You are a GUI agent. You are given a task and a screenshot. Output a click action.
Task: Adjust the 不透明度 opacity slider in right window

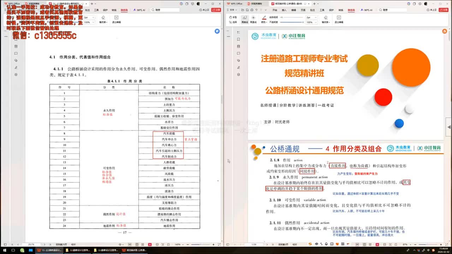point(291,22)
